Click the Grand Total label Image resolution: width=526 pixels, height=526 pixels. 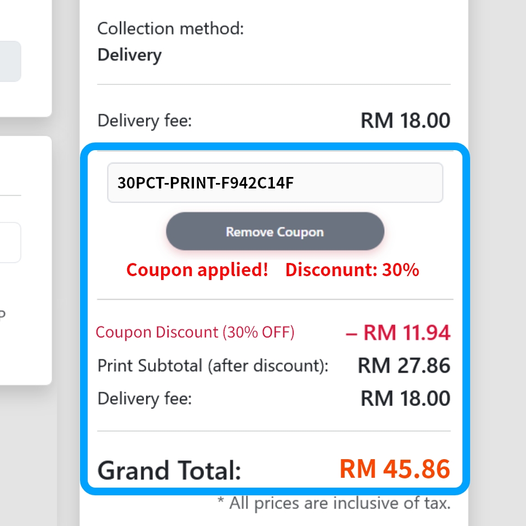[x=169, y=470]
